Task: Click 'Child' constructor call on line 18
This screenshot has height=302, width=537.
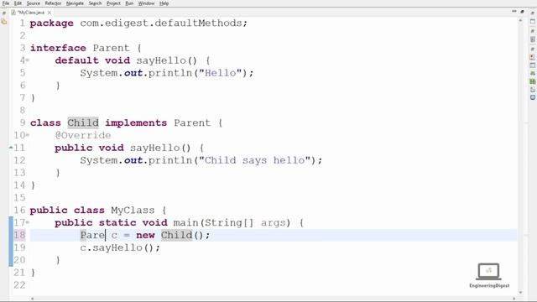Action: pos(177,235)
